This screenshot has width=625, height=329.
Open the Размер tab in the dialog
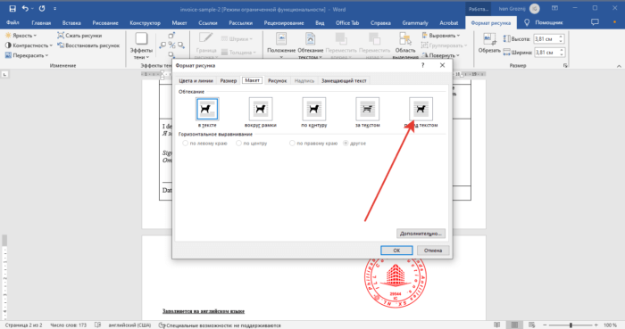(229, 80)
